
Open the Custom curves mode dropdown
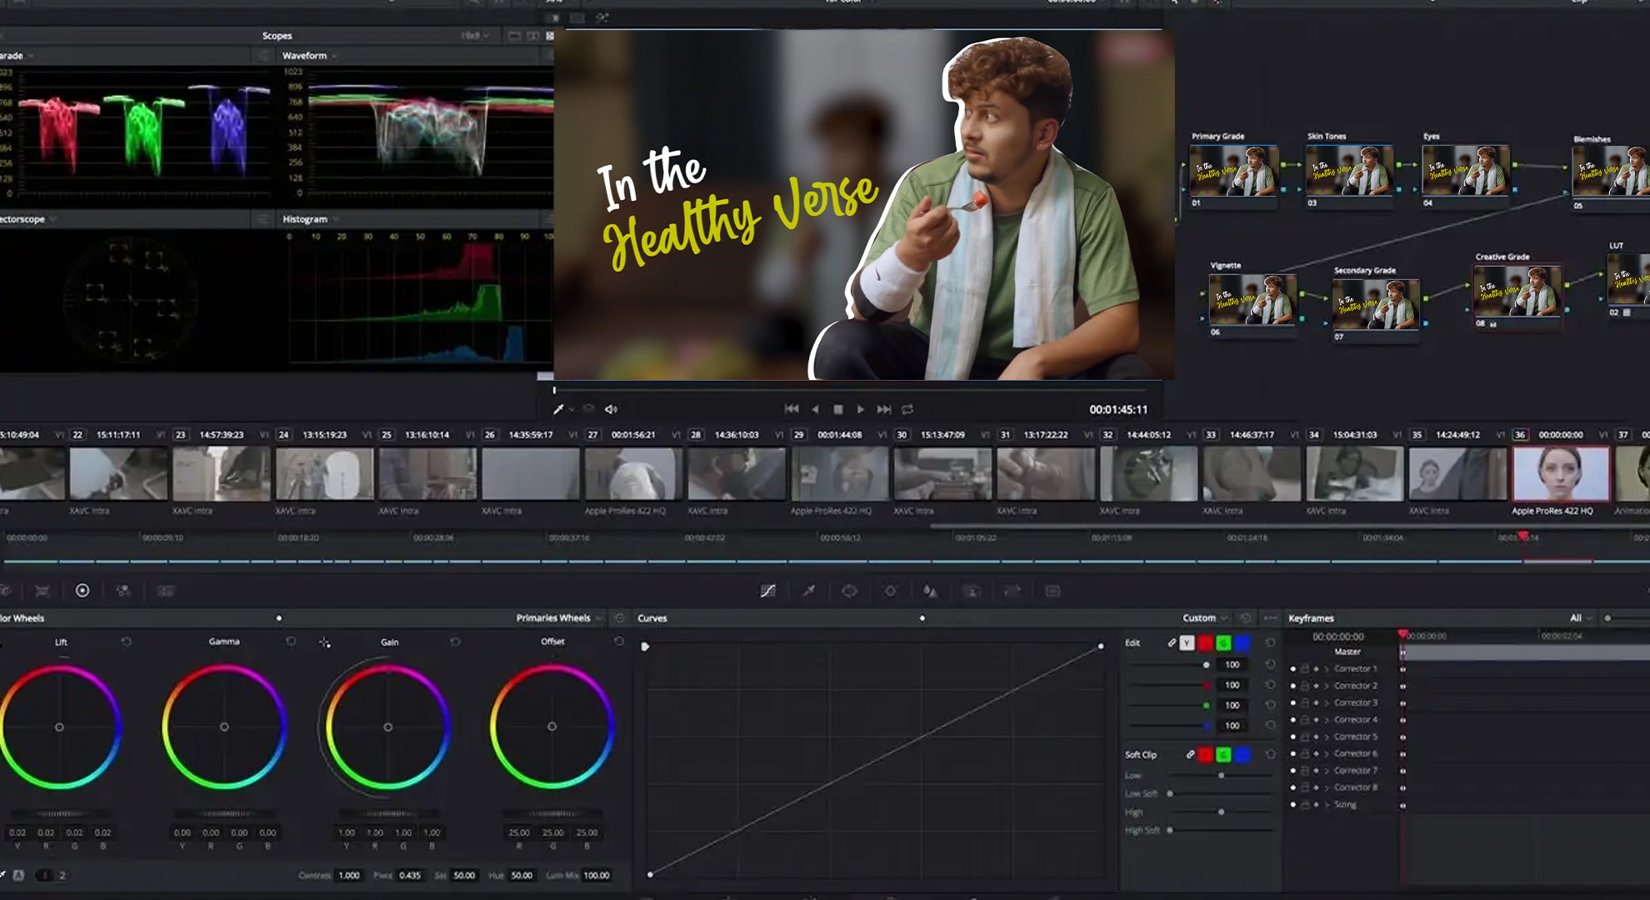1205,618
